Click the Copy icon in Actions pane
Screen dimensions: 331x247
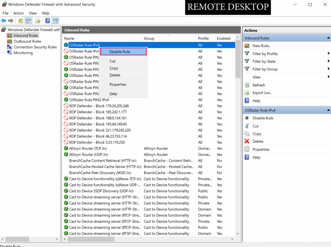(x=247, y=133)
